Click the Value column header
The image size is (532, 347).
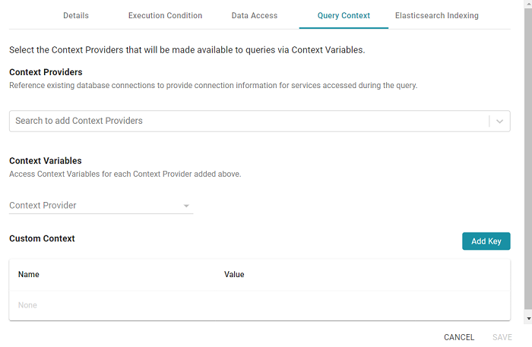234,274
